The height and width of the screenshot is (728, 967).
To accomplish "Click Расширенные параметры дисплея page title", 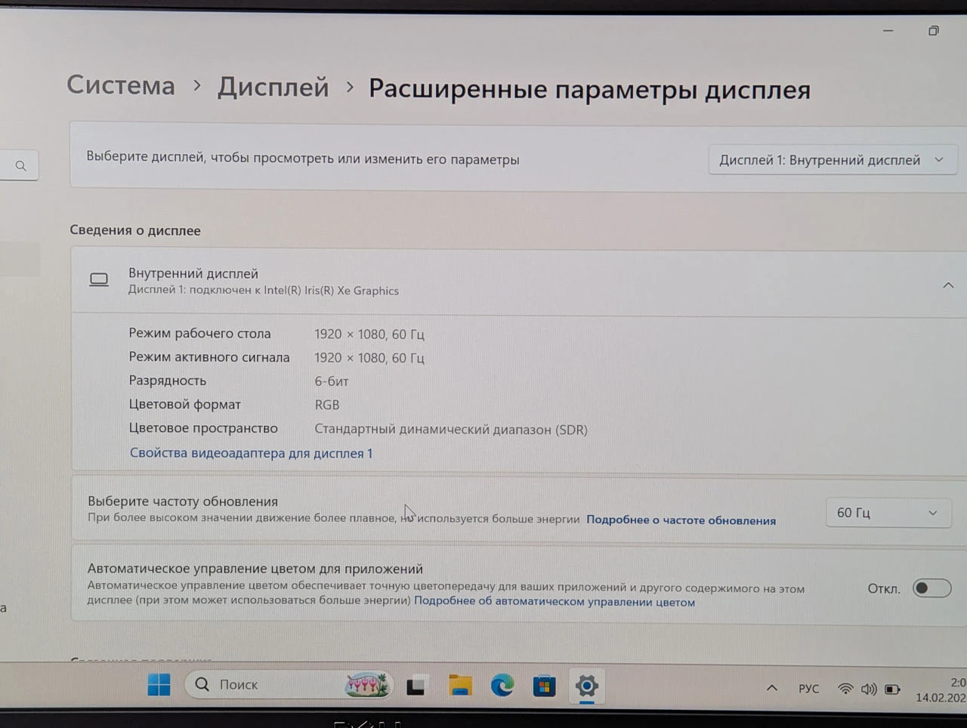I will [589, 89].
